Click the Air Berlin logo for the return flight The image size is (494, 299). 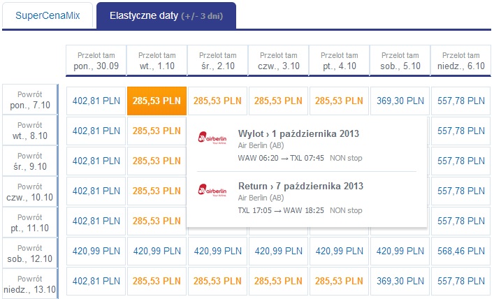coord(212,190)
